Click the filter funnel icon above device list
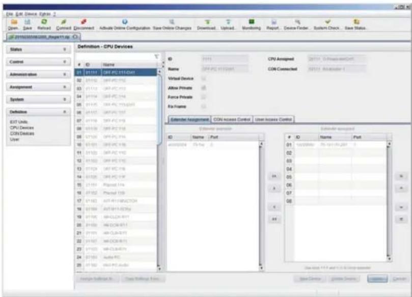This screenshot has width=412, height=297. pos(157,56)
